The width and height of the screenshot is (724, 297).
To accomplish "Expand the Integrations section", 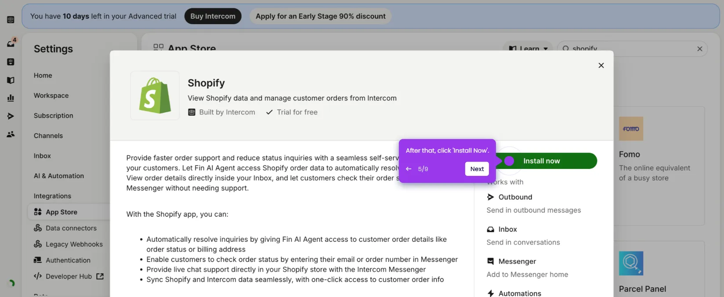I will pos(52,196).
